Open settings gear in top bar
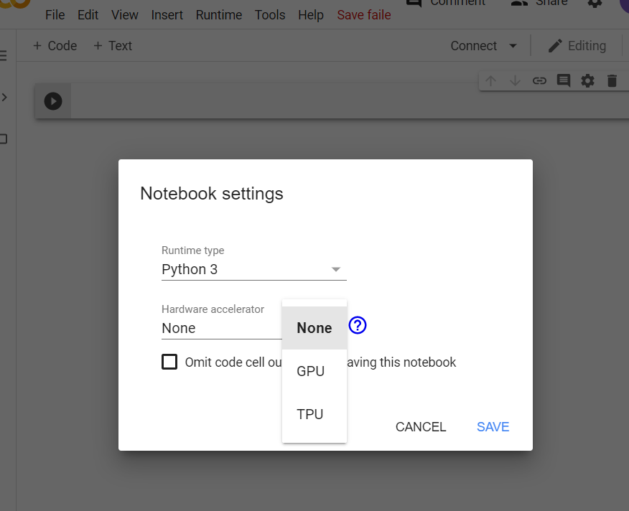This screenshot has height=511, width=629. point(595,3)
